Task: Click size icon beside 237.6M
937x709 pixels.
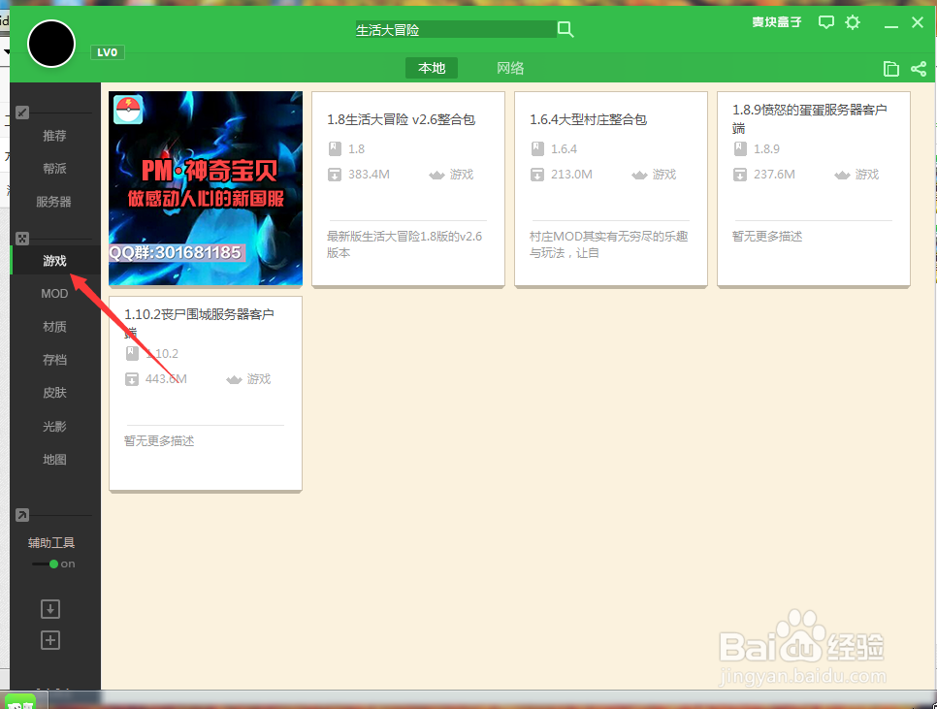Action: point(740,175)
